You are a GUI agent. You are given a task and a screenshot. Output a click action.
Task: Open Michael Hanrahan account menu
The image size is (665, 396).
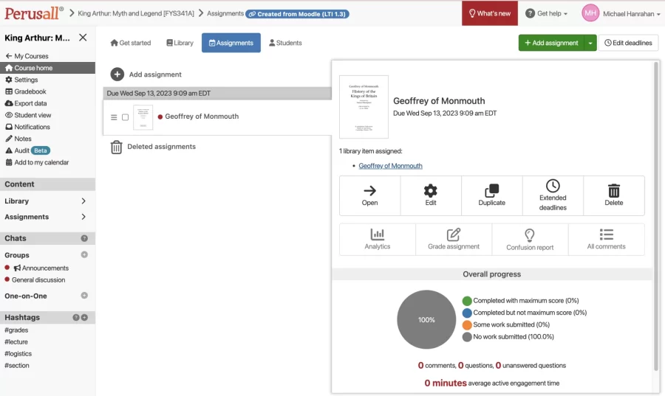pyautogui.click(x=632, y=14)
